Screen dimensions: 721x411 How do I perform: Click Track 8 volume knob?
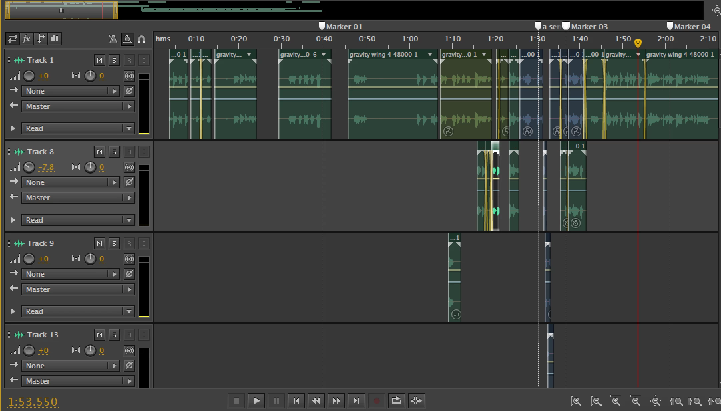[29, 167]
